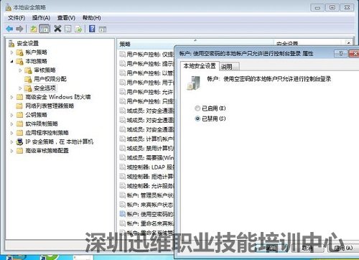Collapse the 本地策略 tree node

coord(12,61)
